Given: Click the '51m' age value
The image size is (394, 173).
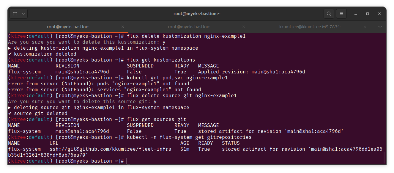Looking at the screenshot, I should (x=185, y=149).
